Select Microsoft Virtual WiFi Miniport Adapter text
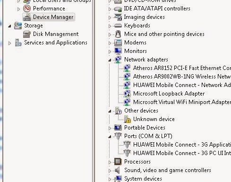The height and width of the screenshot is (182, 231). pos(182,102)
